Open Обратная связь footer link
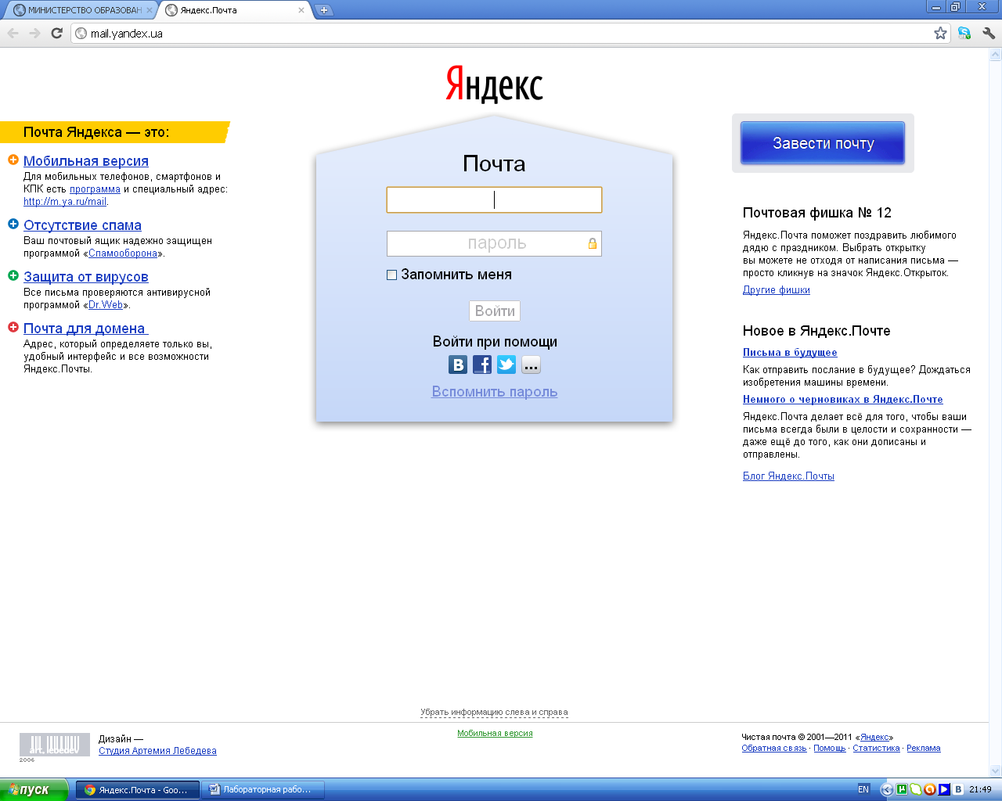The width and height of the screenshot is (1002, 801). click(x=774, y=749)
